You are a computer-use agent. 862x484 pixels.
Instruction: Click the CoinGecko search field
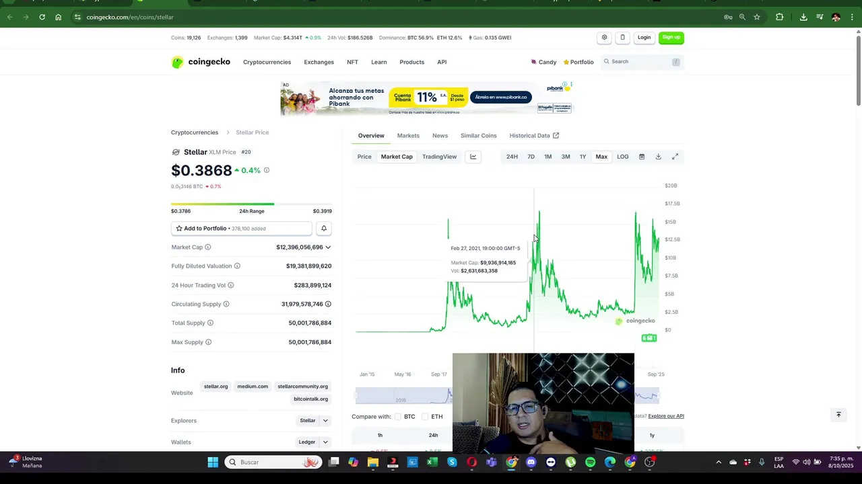pyautogui.click(x=643, y=62)
